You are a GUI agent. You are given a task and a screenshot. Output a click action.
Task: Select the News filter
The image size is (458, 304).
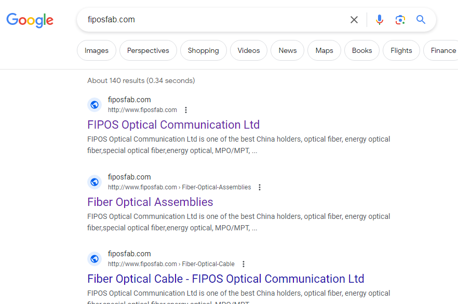pyautogui.click(x=288, y=50)
